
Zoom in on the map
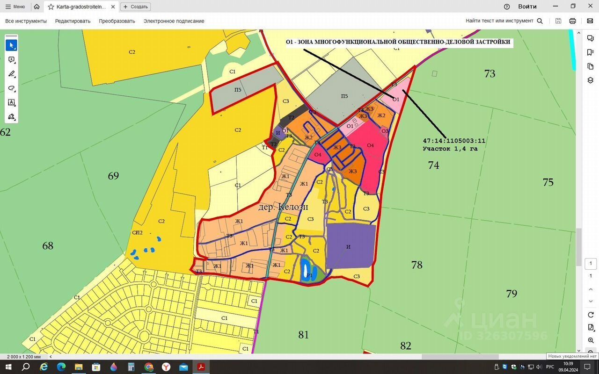pyautogui.click(x=591, y=340)
